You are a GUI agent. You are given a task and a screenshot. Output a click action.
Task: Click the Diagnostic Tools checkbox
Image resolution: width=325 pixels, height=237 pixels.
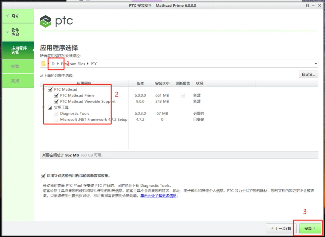pos(56,113)
